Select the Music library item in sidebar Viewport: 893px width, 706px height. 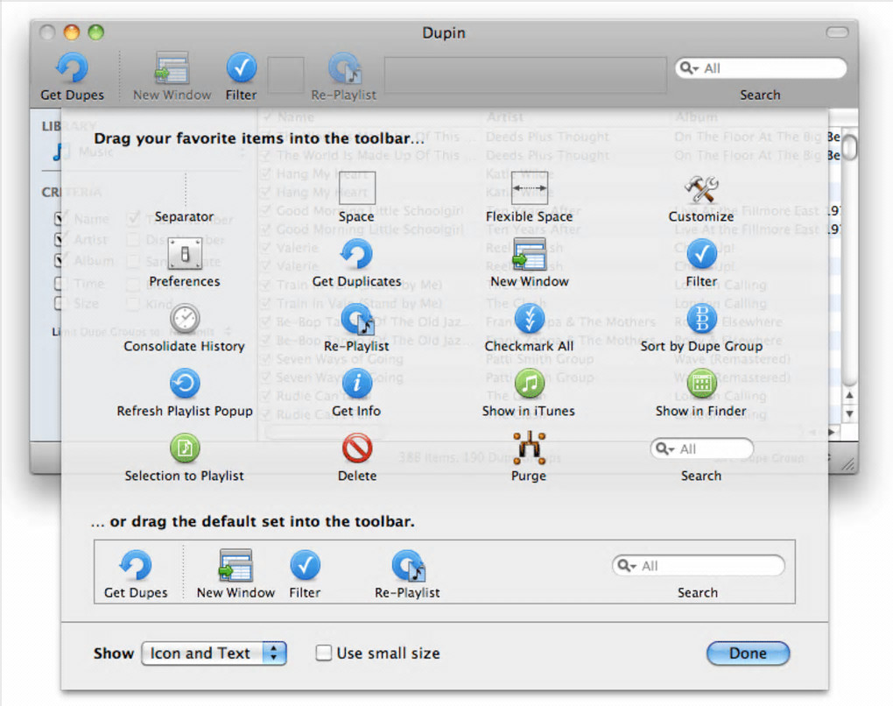(x=83, y=152)
